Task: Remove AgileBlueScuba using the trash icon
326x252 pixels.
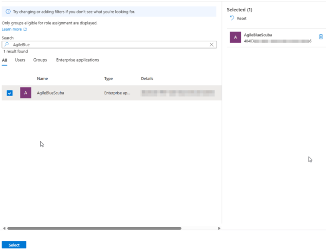Action: tap(321, 37)
